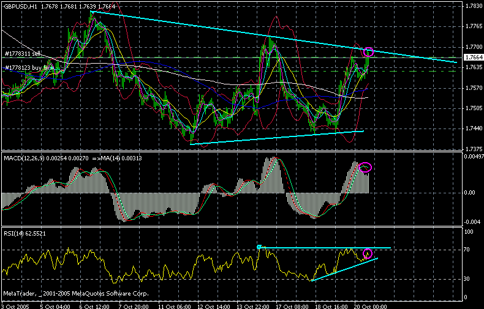This screenshot has width=484, height=309.
Task: Click the 6 Oct 12:00 time axis label
Action: click(93, 305)
